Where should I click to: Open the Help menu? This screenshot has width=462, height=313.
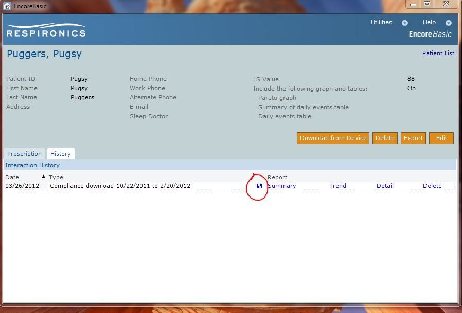[429, 22]
